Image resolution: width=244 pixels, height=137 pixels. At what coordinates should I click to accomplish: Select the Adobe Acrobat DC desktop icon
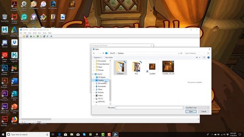[x=14, y=6]
